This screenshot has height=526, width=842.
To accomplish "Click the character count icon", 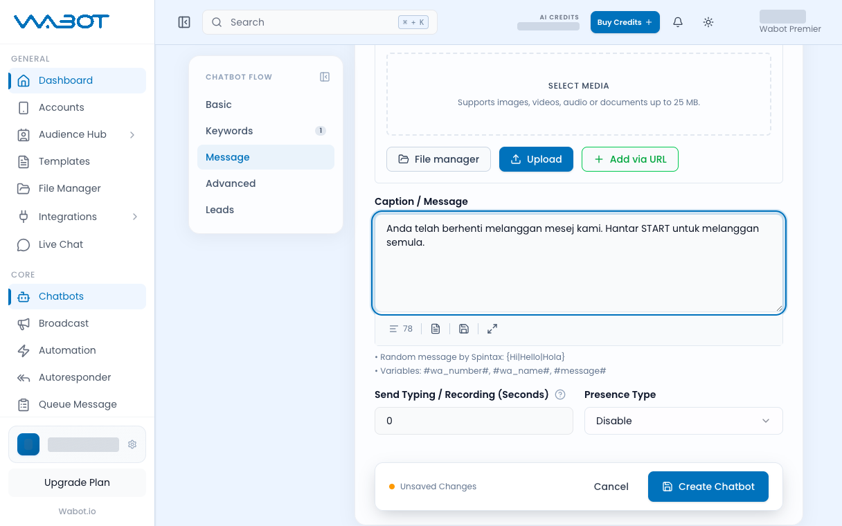I will tap(394, 329).
